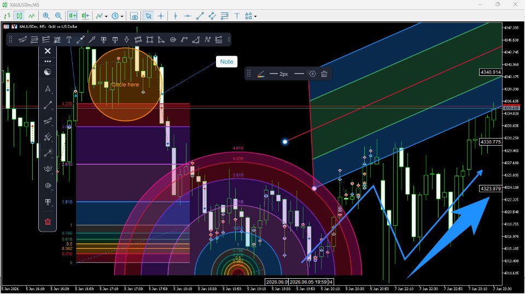Select the trendline tool in top toolbar
The image size is (525, 294).
tap(200, 16)
